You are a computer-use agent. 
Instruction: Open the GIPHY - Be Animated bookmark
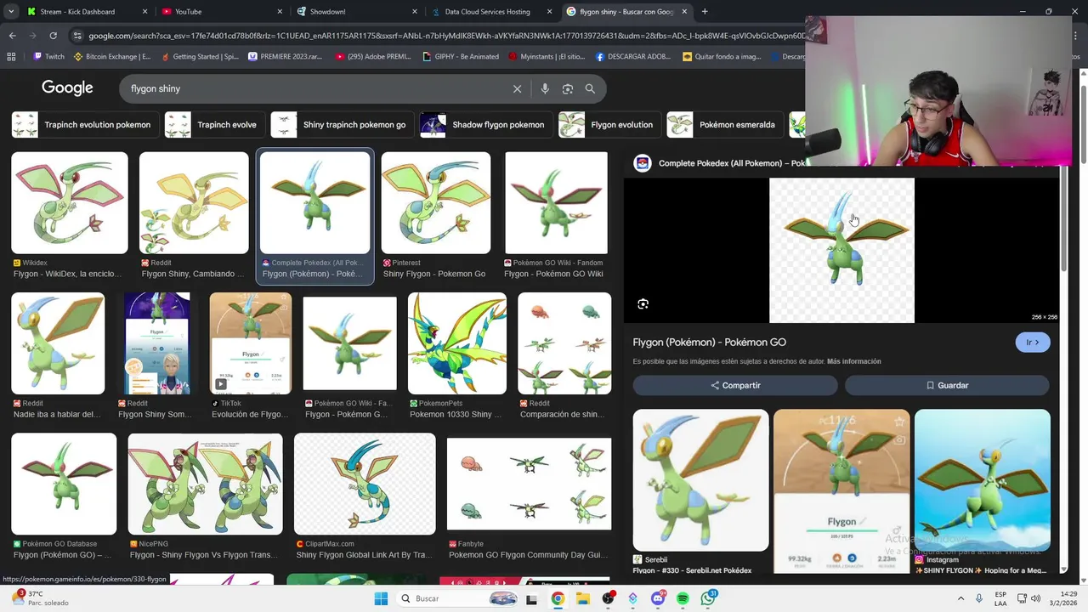[x=460, y=57]
